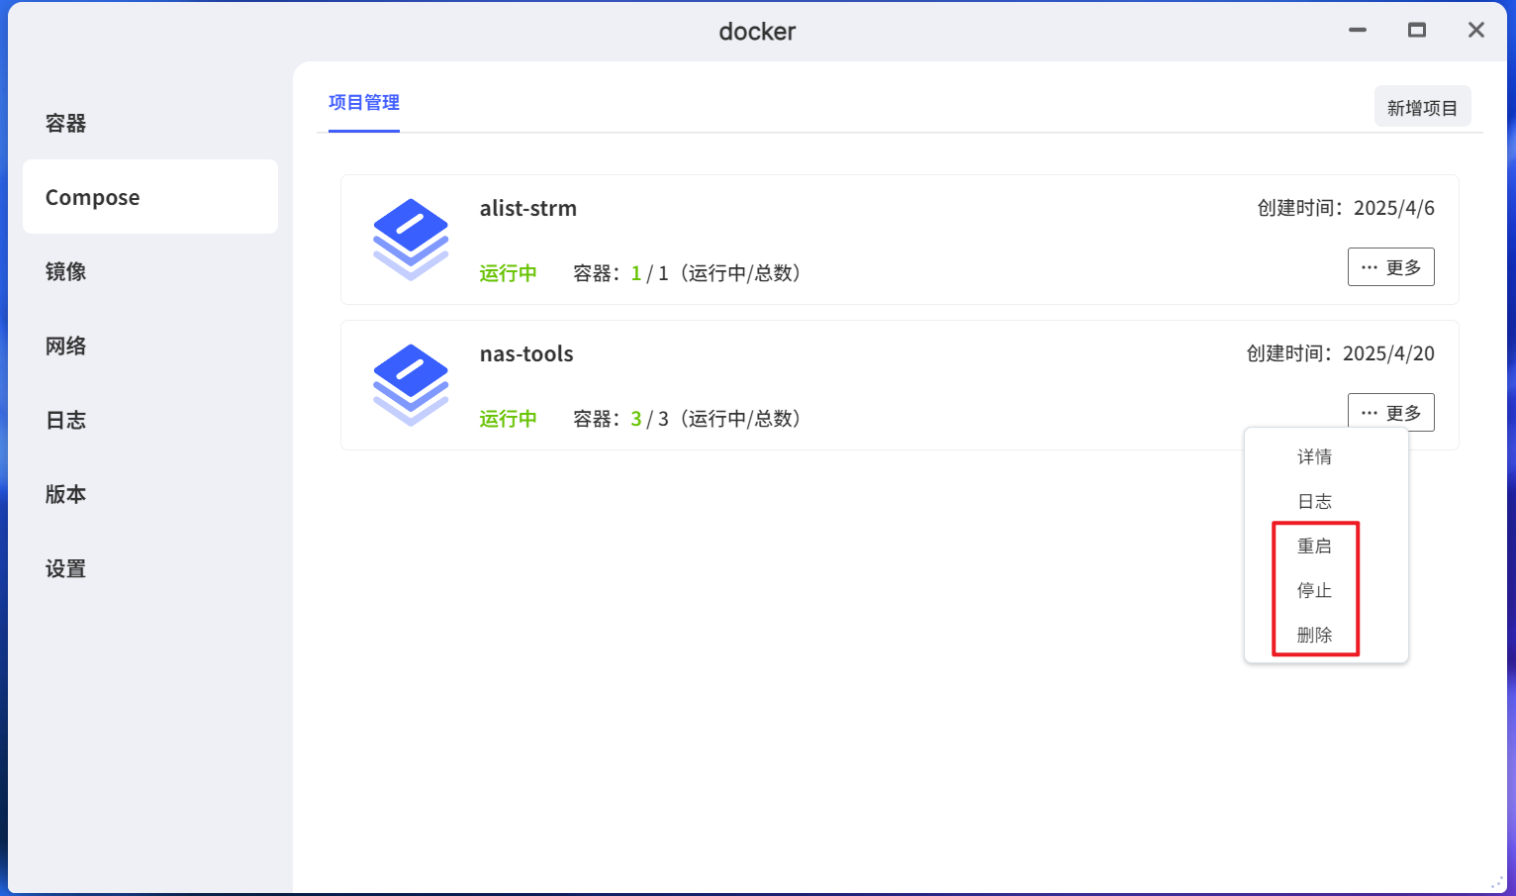
Task: Click the container count 1 / 1 text
Action: tap(650, 273)
